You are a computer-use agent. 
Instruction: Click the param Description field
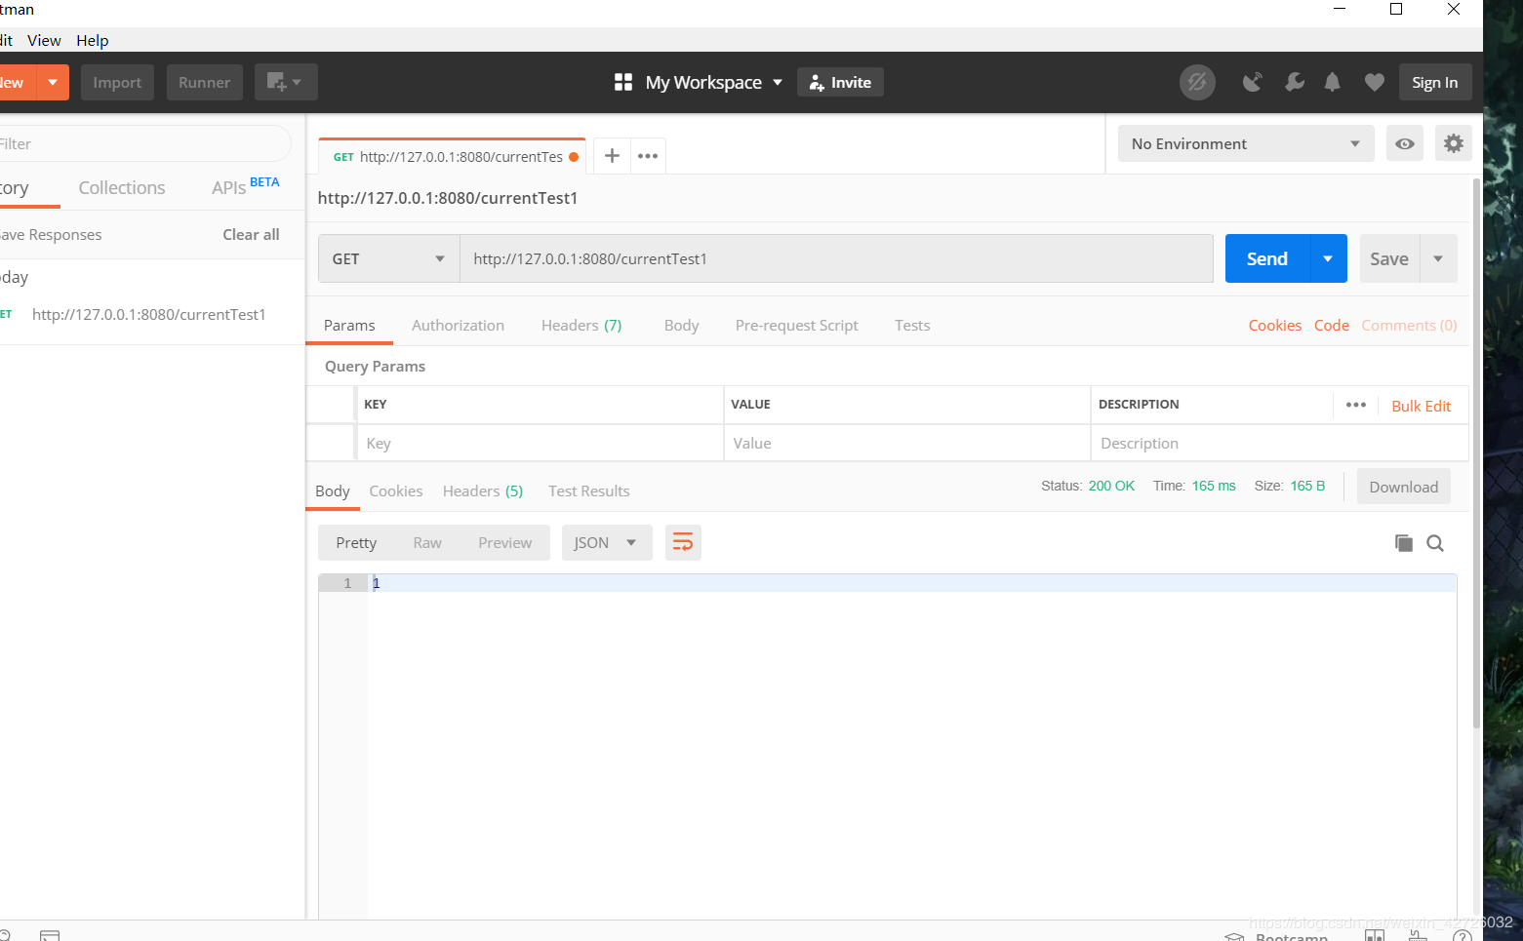point(1280,443)
